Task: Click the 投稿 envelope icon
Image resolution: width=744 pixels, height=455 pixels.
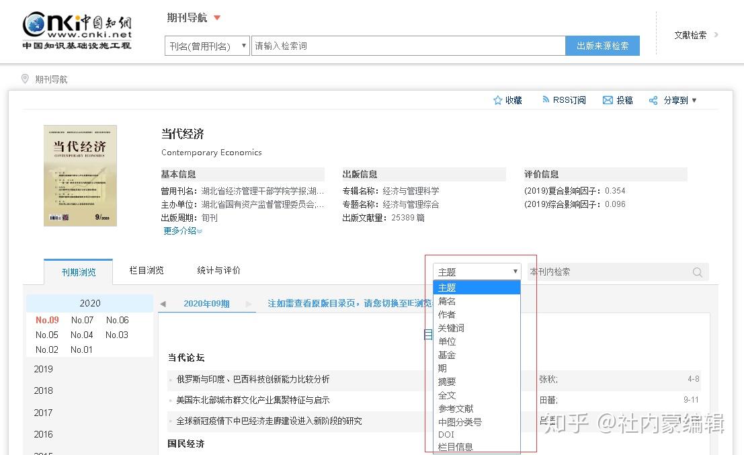Action: click(x=608, y=99)
